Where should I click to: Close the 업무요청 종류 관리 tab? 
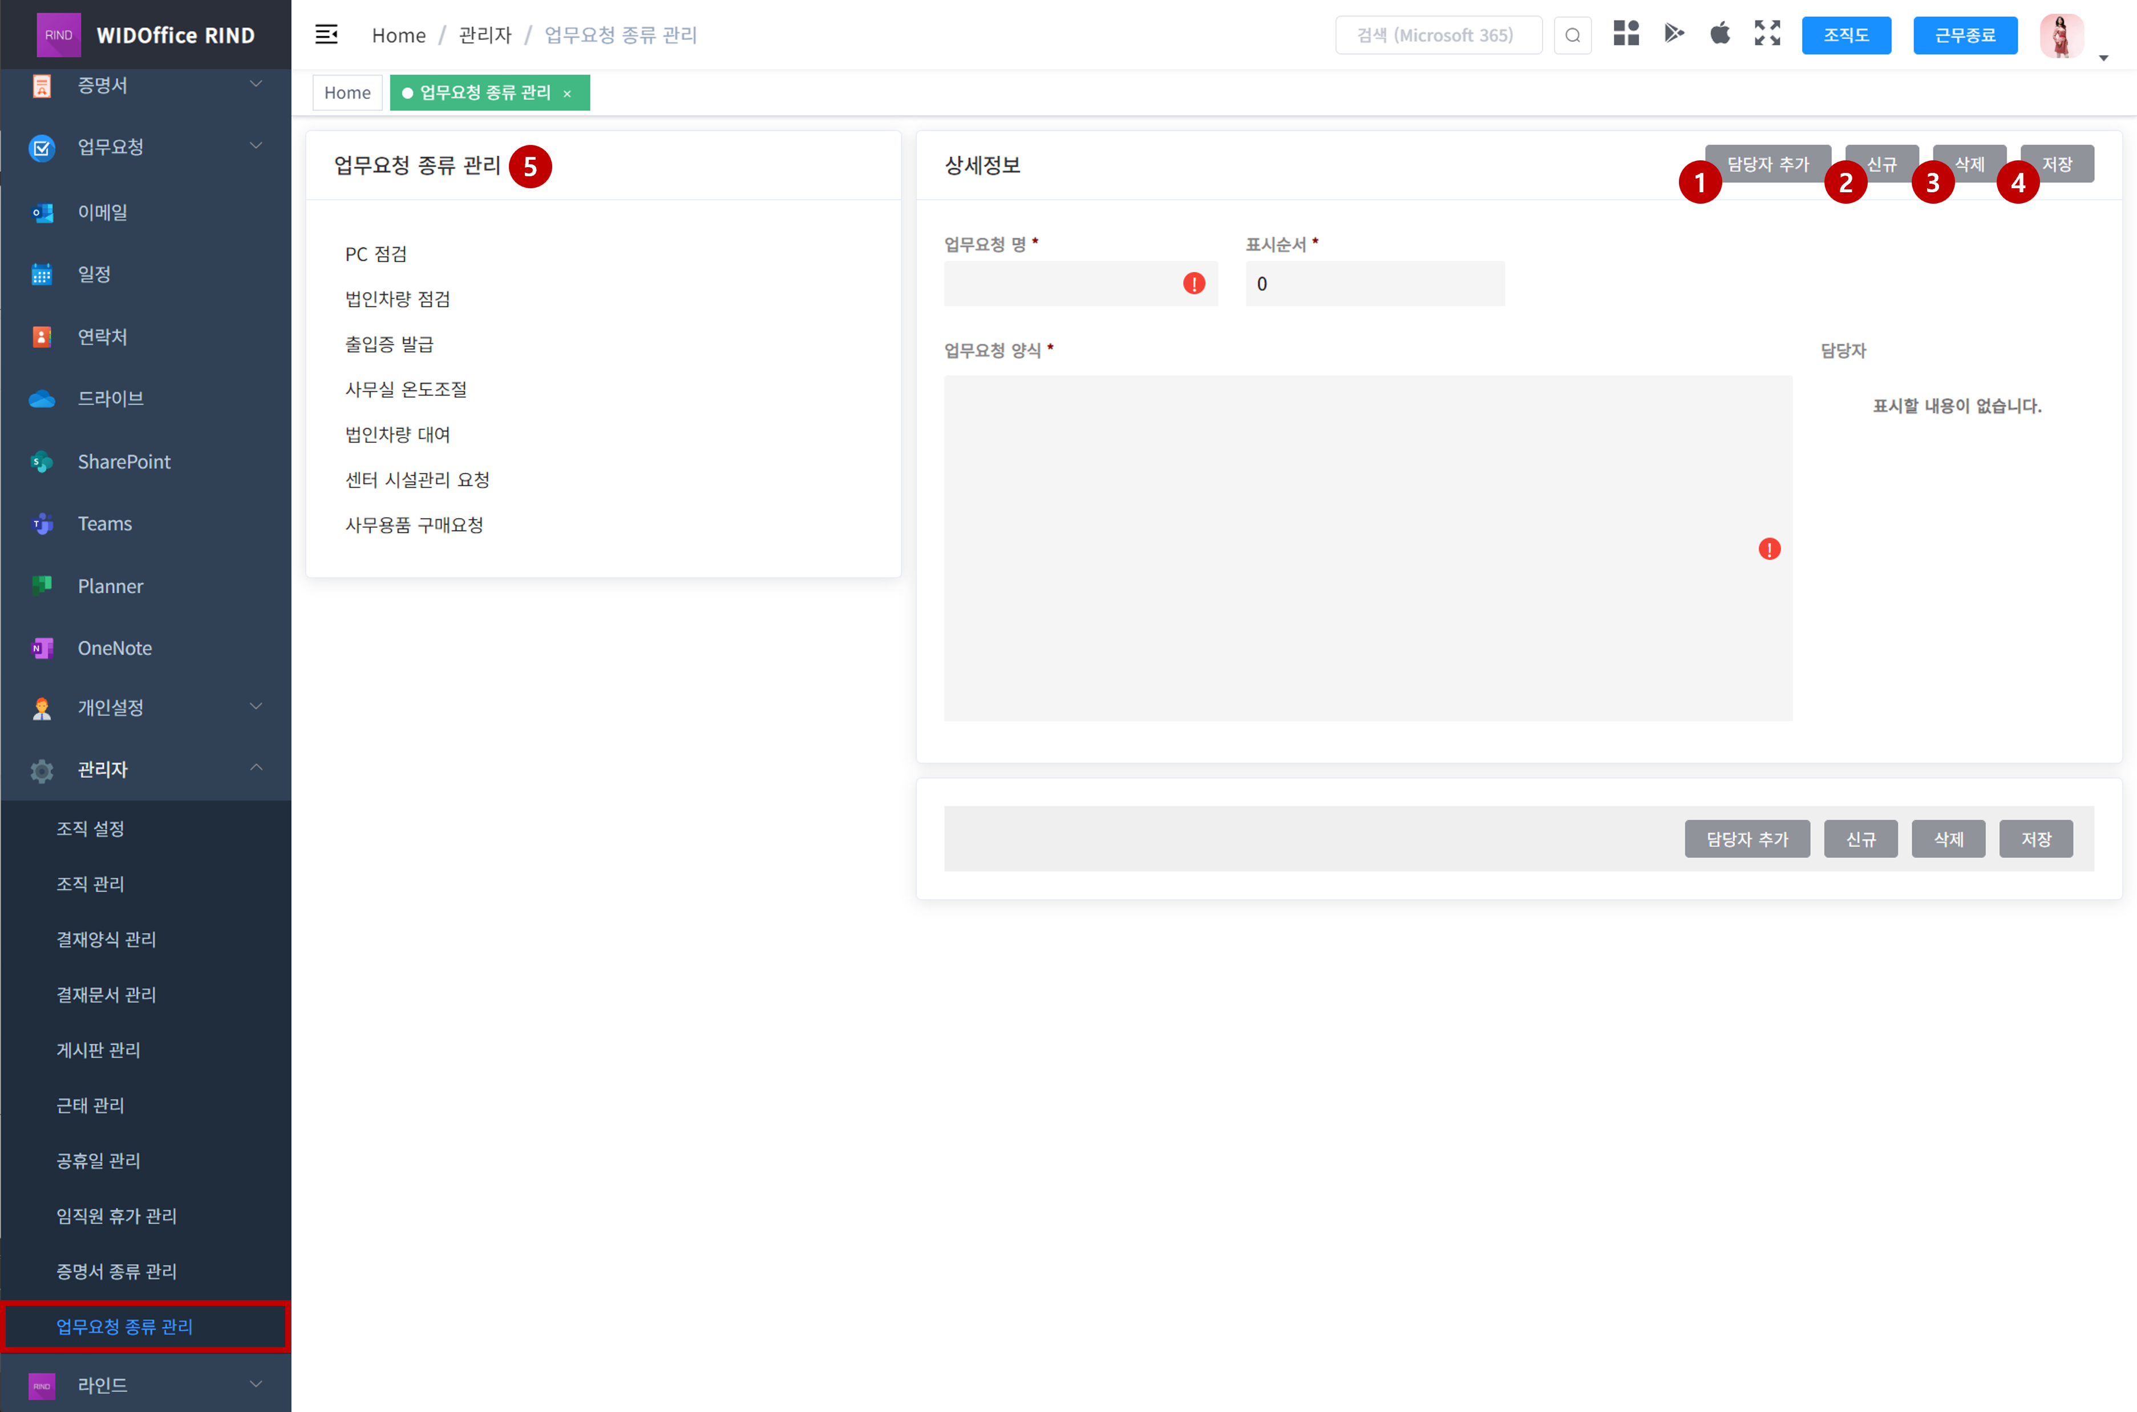pyautogui.click(x=568, y=94)
